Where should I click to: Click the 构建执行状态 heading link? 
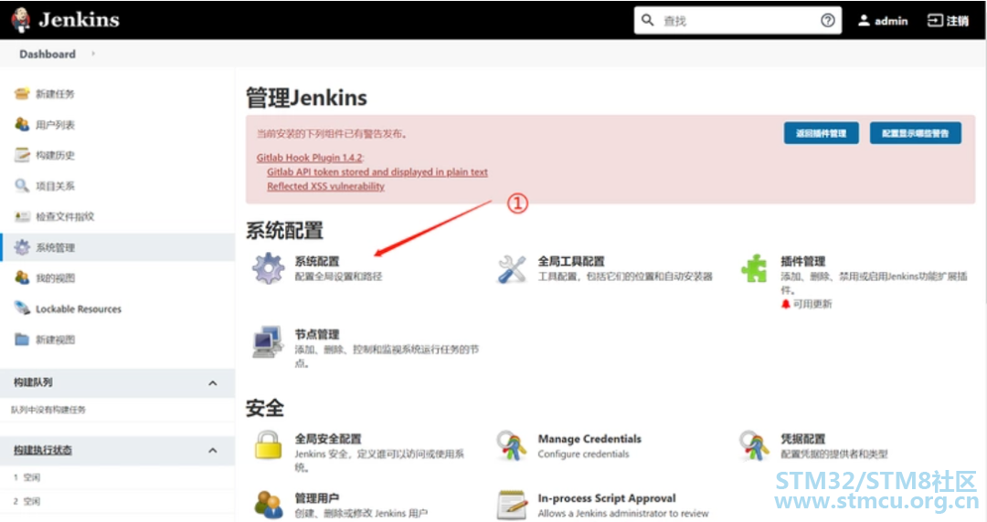(43, 450)
